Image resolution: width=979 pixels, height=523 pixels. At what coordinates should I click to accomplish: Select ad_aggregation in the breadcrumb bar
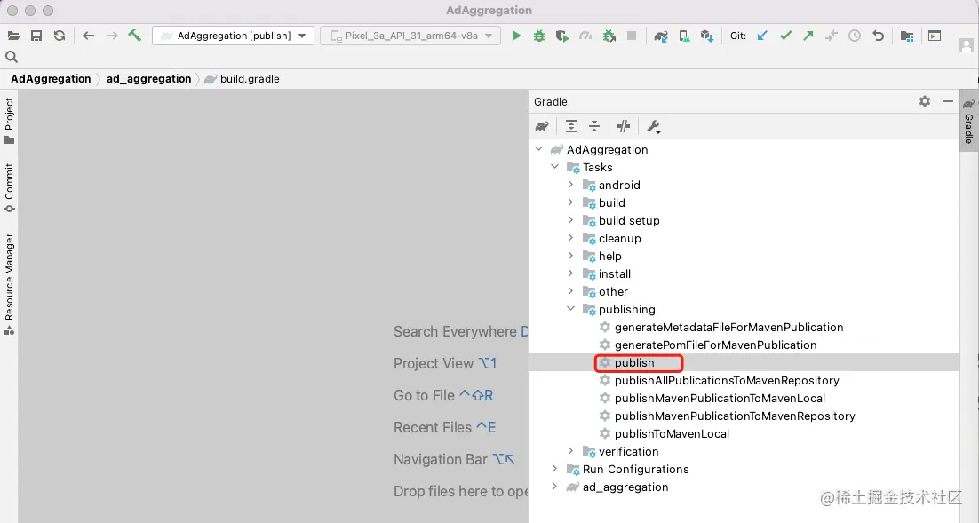click(148, 79)
